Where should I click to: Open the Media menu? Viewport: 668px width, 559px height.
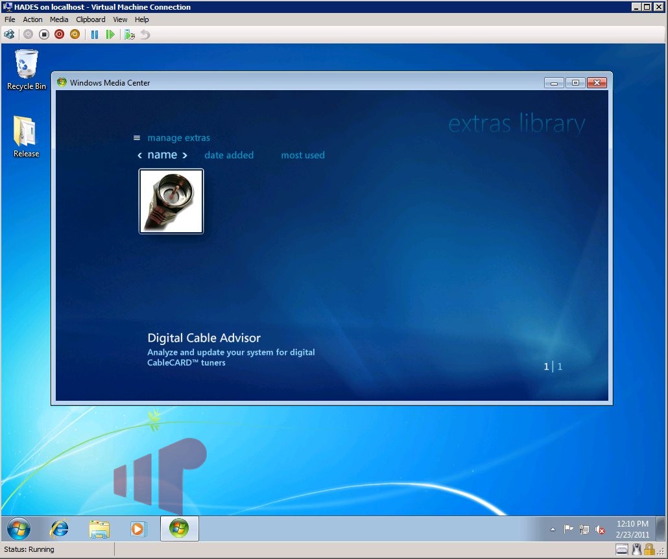(59, 19)
